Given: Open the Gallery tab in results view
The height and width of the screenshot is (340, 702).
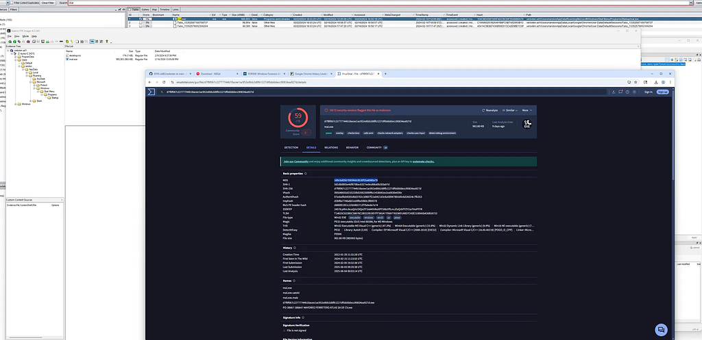Looking at the screenshot, I should point(145,9).
